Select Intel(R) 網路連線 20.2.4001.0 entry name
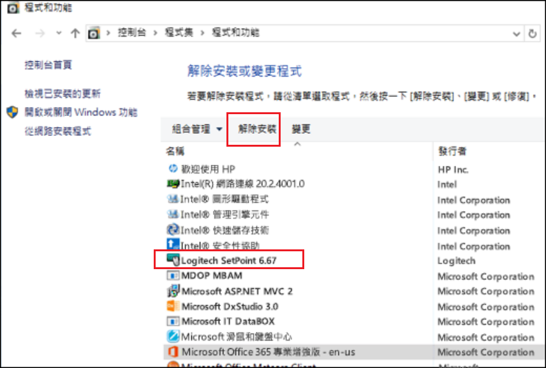 (x=243, y=184)
